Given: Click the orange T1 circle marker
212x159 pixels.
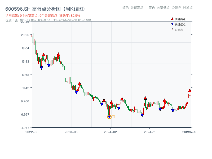Looking at the screenshot, I should tap(109, 117).
